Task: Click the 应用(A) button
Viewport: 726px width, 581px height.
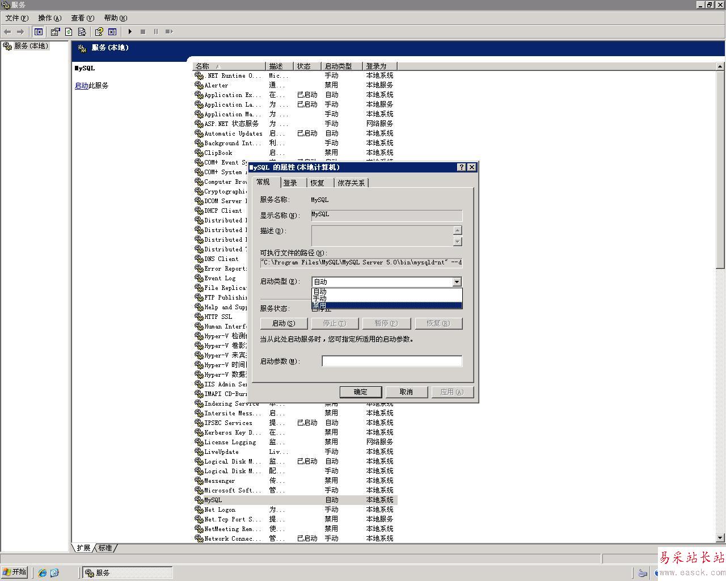Action: click(452, 392)
